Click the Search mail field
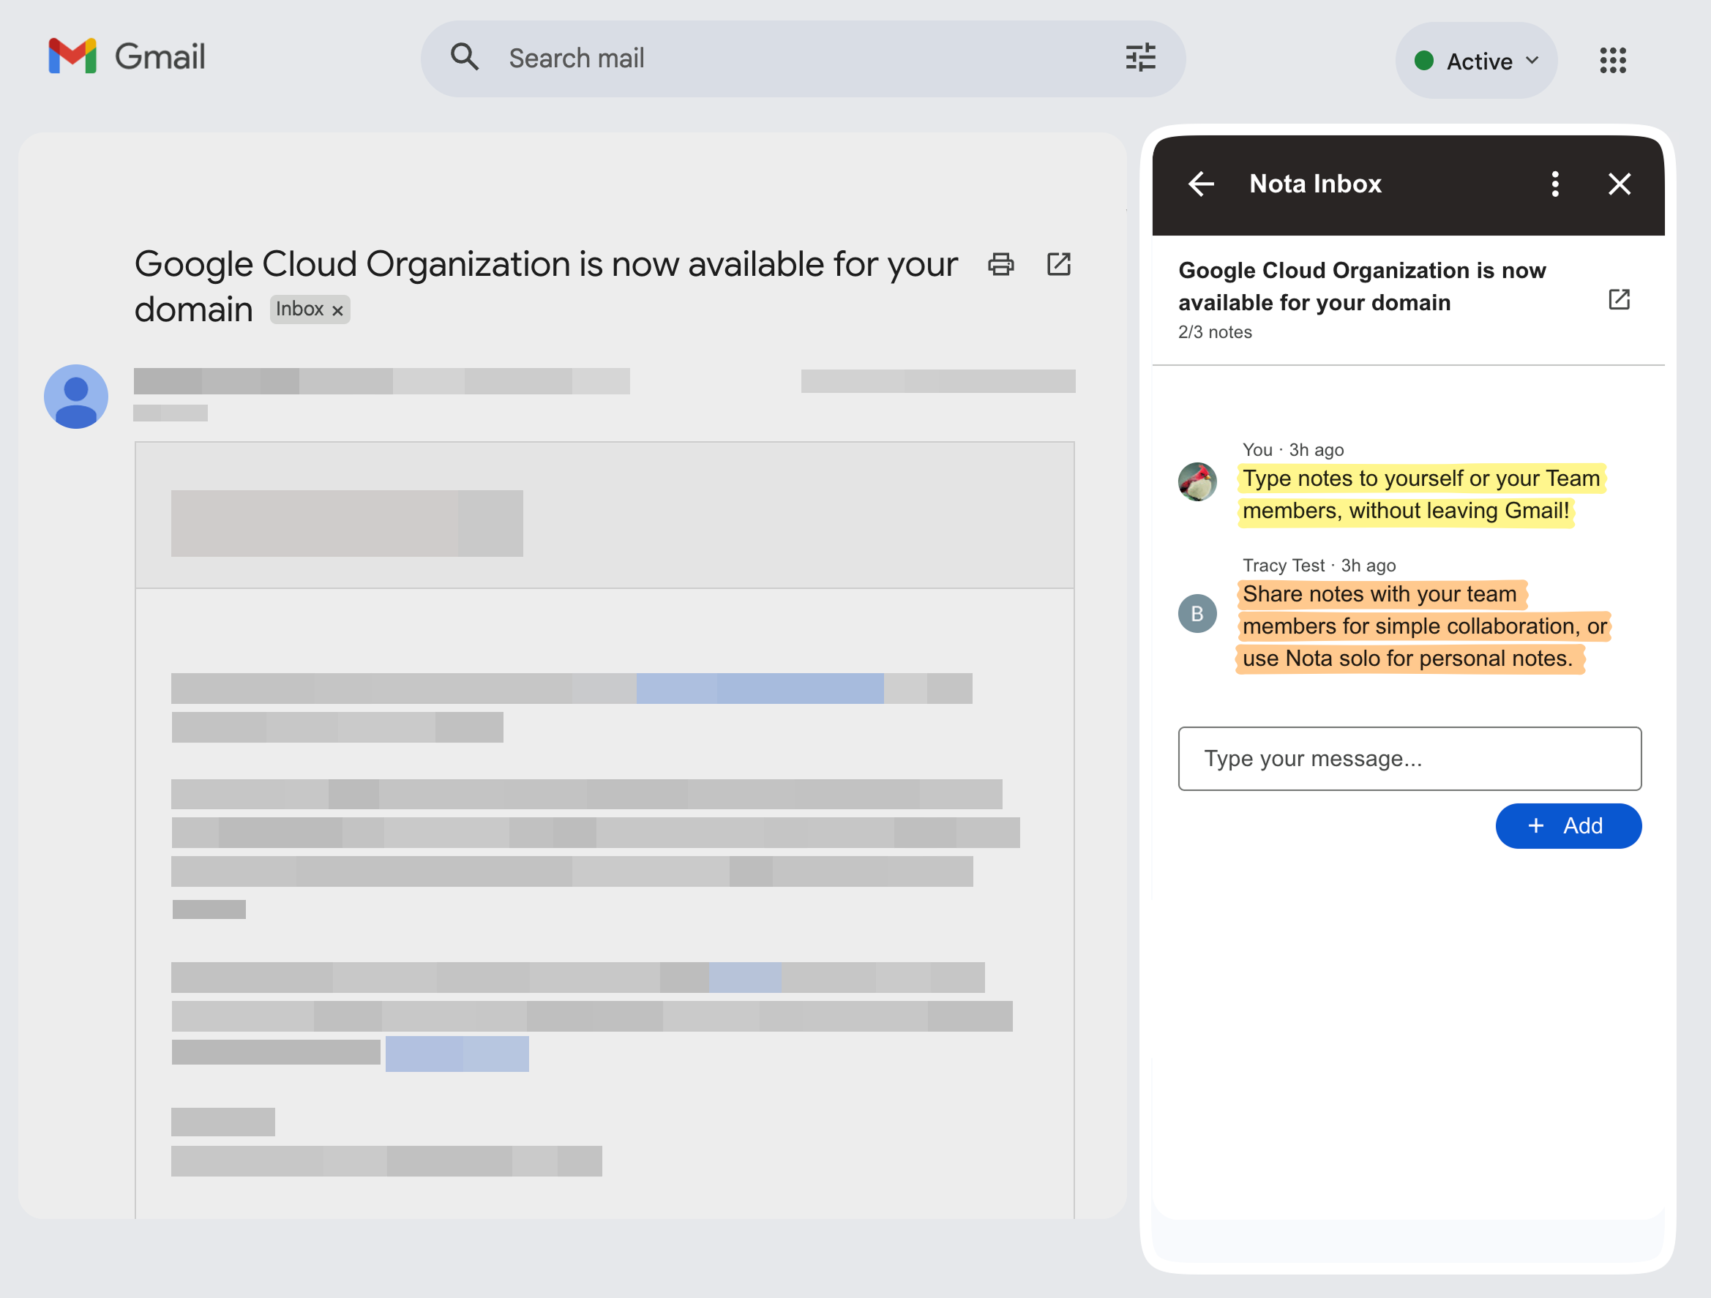Viewport: 1711px width, 1298px height. coord(804,58)
